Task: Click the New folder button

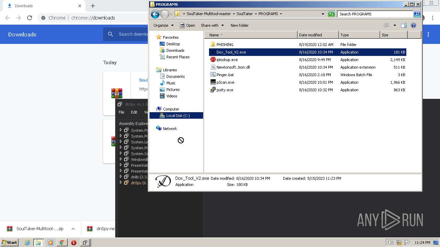Action: click(x=240, y=25)
